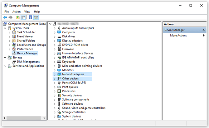The height and width of the screenshot is (128, 209).
Task: Open More Actions in the Actions pane
Action: pyautogui.click(x=178, y=36)
